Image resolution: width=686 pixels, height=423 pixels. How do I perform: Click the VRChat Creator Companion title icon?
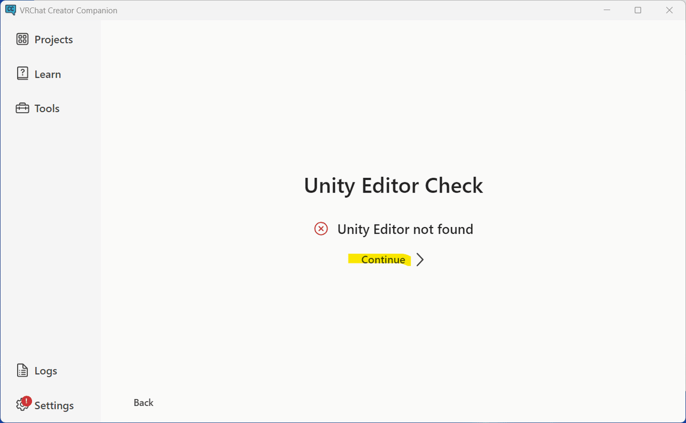pyautogui.click(x=10, y=10)
